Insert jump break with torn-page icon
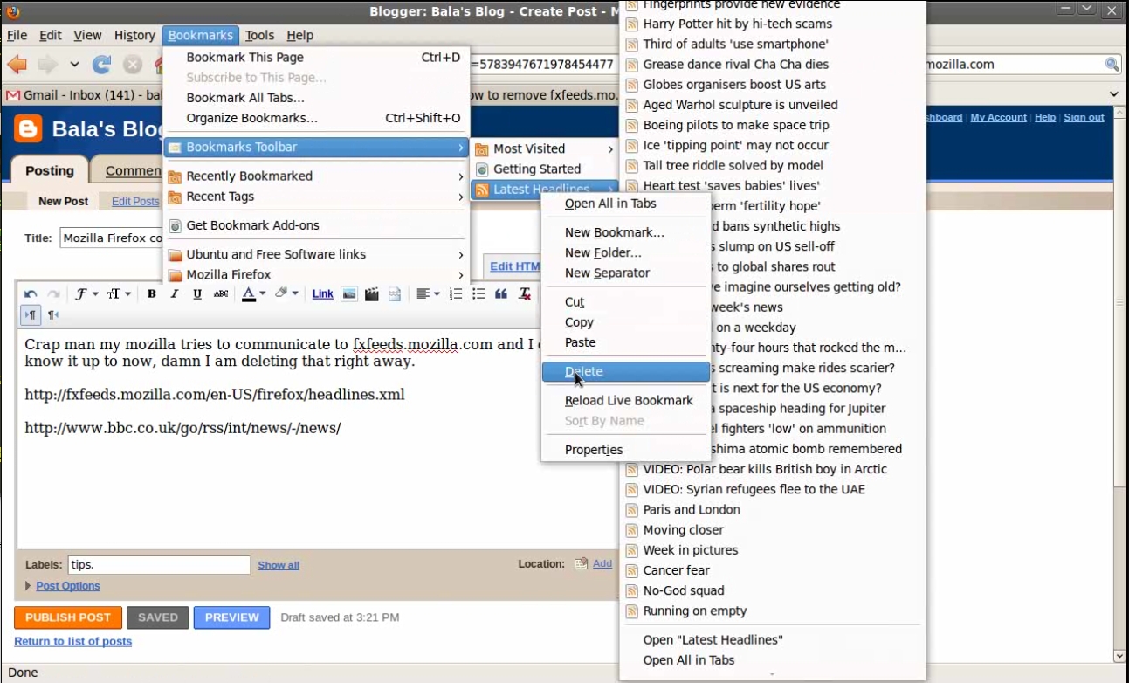The image size is (1129, 683). click(x=395, y=294)
